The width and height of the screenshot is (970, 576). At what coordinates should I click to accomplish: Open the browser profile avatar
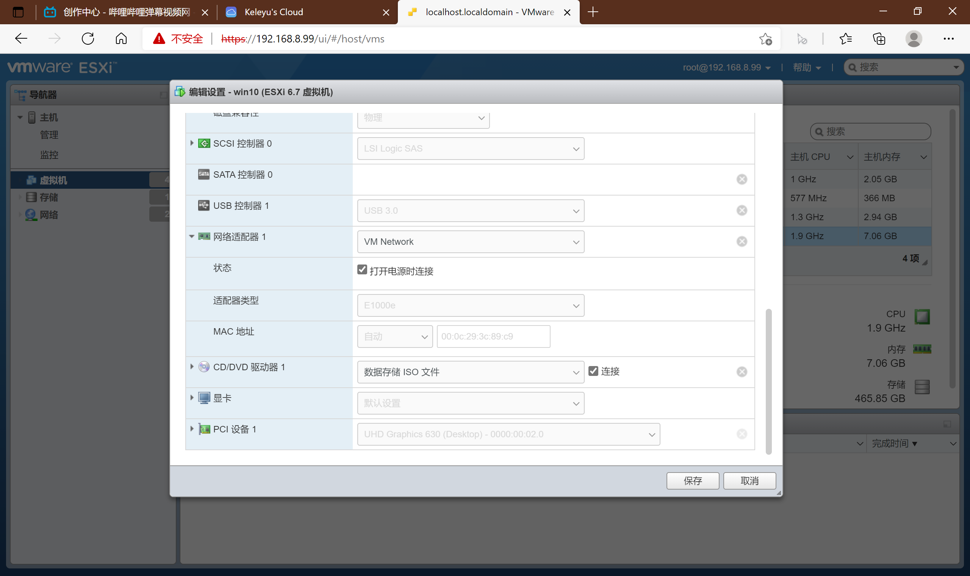(914, 38)
